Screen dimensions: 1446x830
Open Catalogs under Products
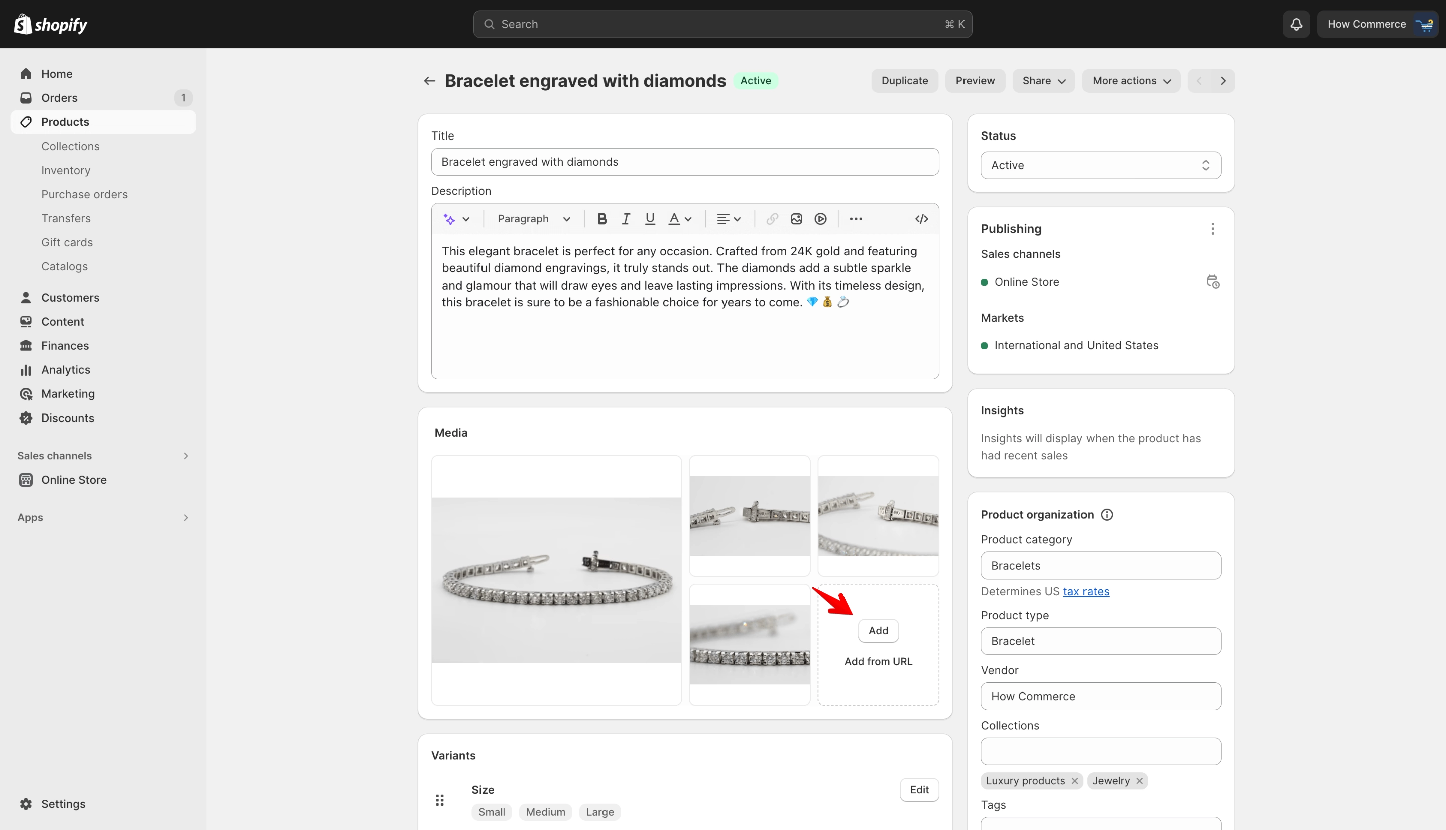tap(64, 267)
